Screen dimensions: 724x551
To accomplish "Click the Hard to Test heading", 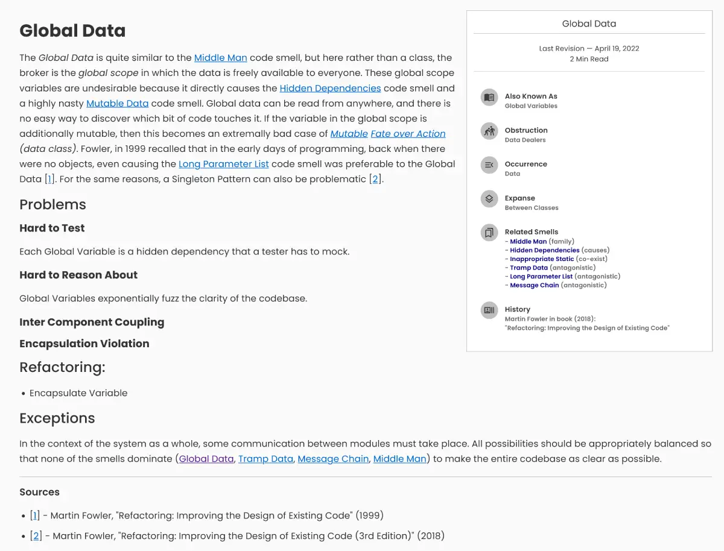I will (x=52, y=228).
